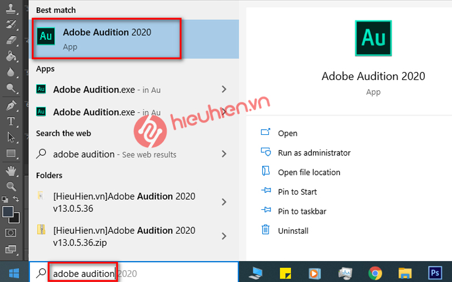This screenshot has height=282, width=452.
Task: Select the Eraser tool in Photoshop toolbar
Action: pos(11,40)
